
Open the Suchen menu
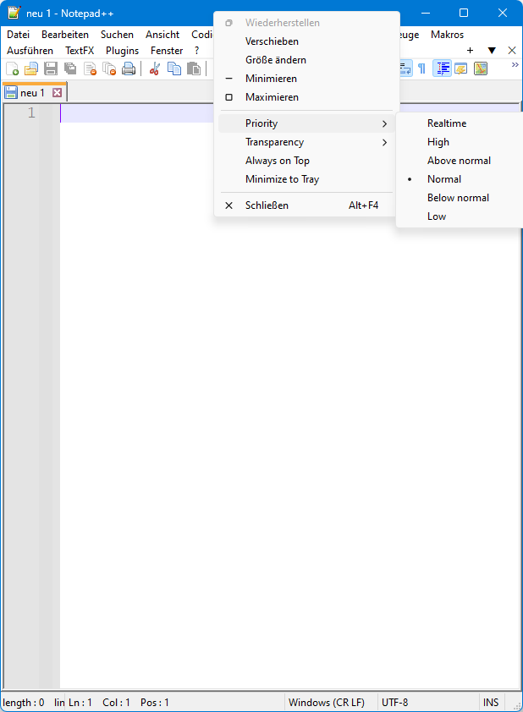point(117,35)
